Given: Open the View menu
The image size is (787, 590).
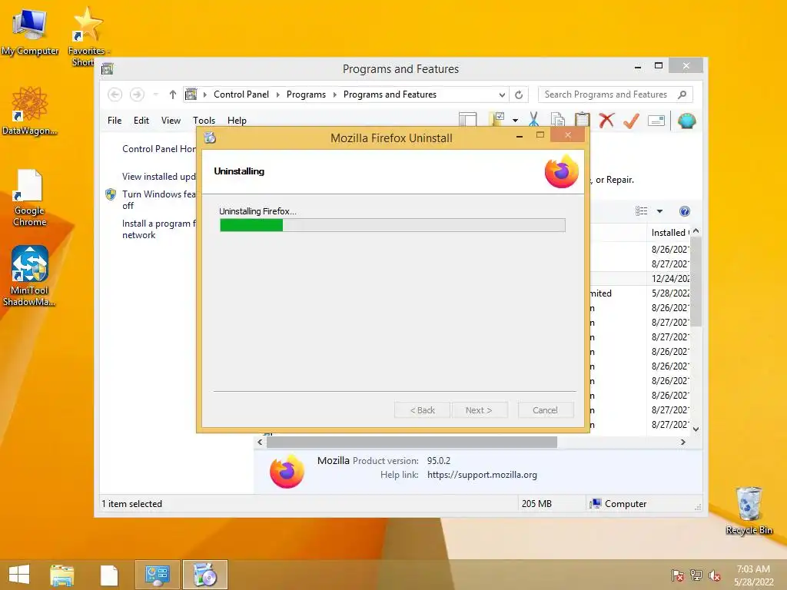Looking at the screenshot, I should [171, 121].
